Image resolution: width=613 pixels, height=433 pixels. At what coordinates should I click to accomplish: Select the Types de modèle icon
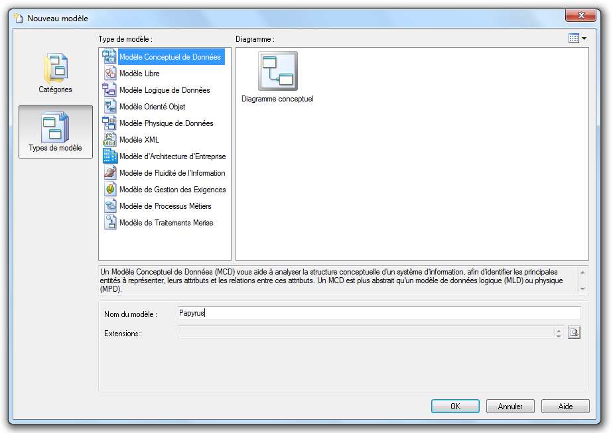(56, 127)
